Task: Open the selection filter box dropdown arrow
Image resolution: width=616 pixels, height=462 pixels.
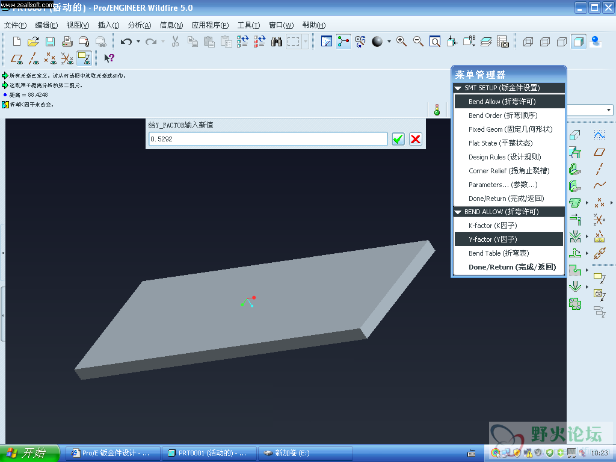Action: coord(306,42)
